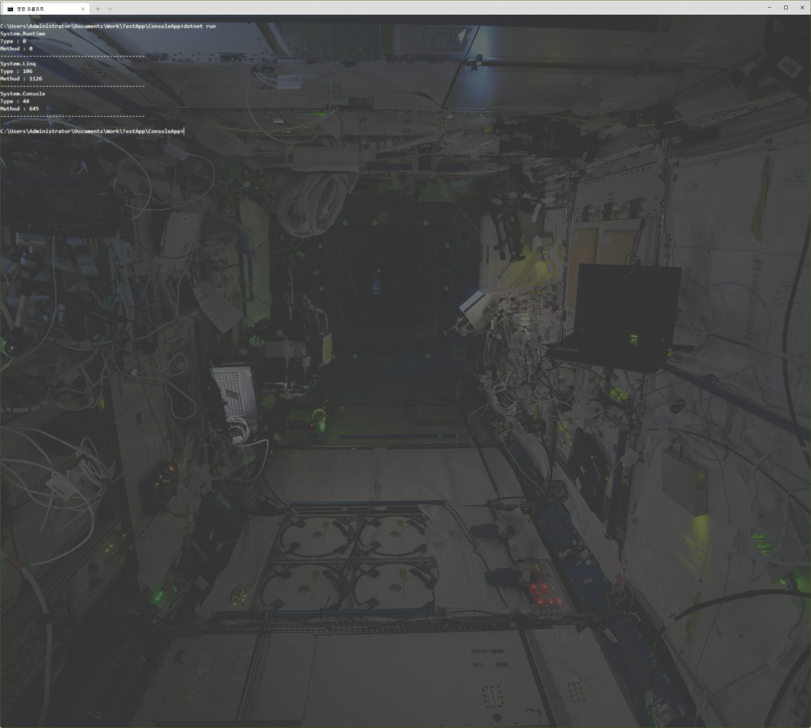Click the 'Method : 0' output line
The image size is (811, 728).
point(16,49)
